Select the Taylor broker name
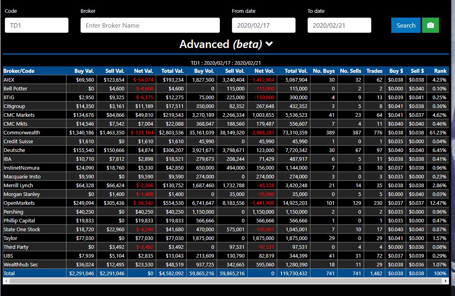The height and width of the screenshot is (296, 455). 10,238
